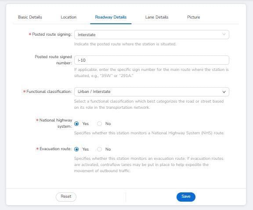Click the Posted route signing chevron icon
Viewport: 253px width, 210px height.
click(x=224, y=34)
